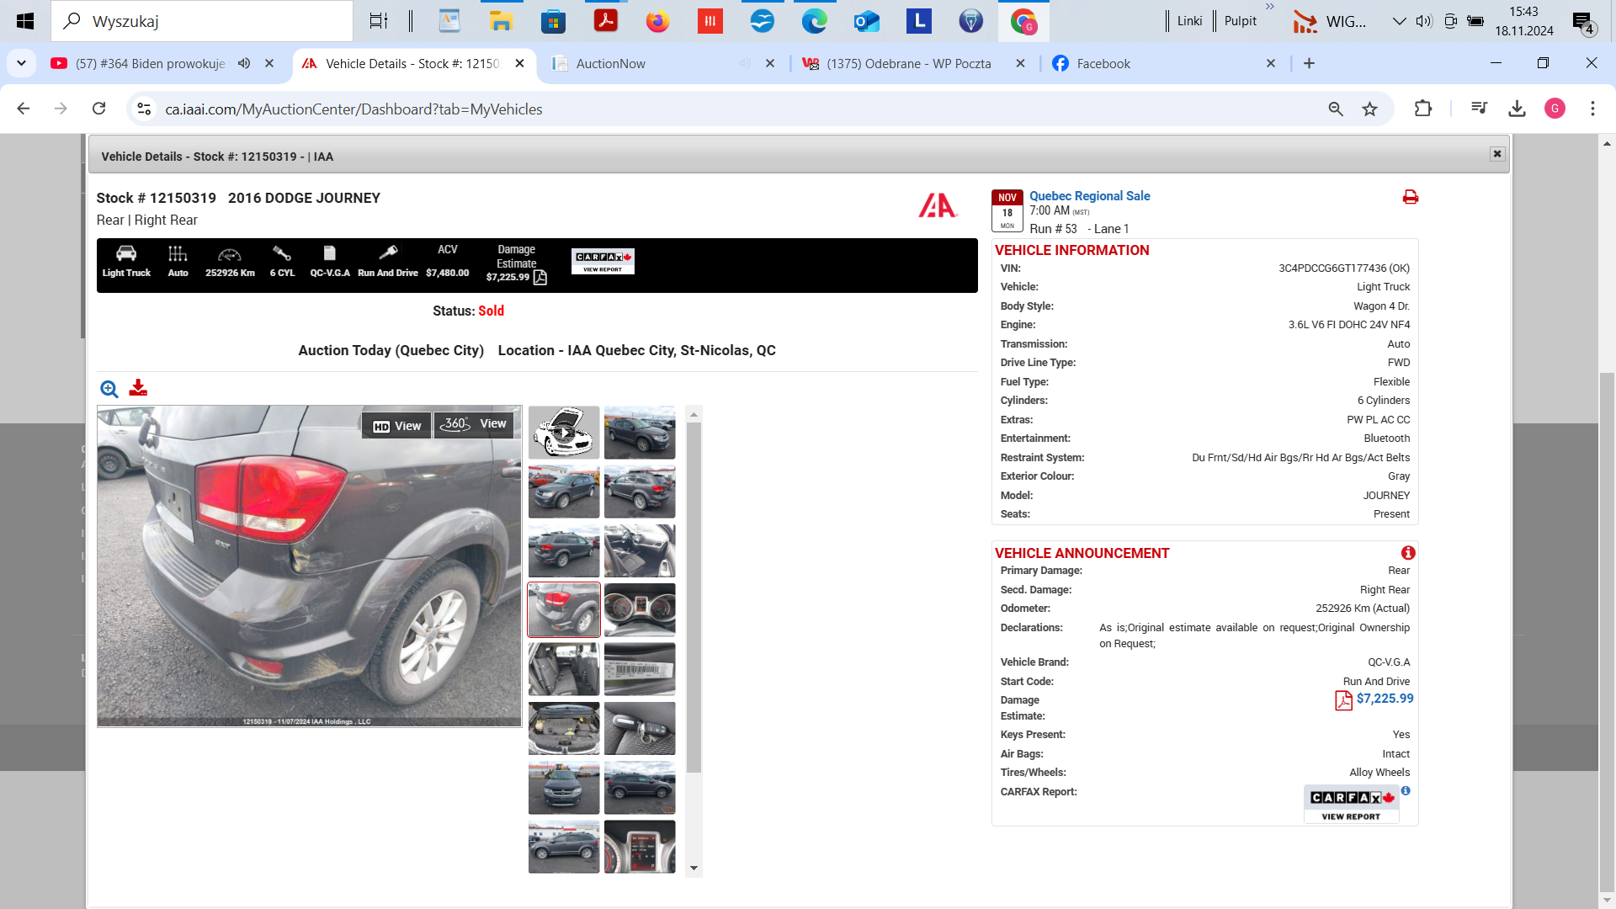Expand the tab search dropdown chevron
This screenshot has height=909, width=1616.
tap(21, 63)
